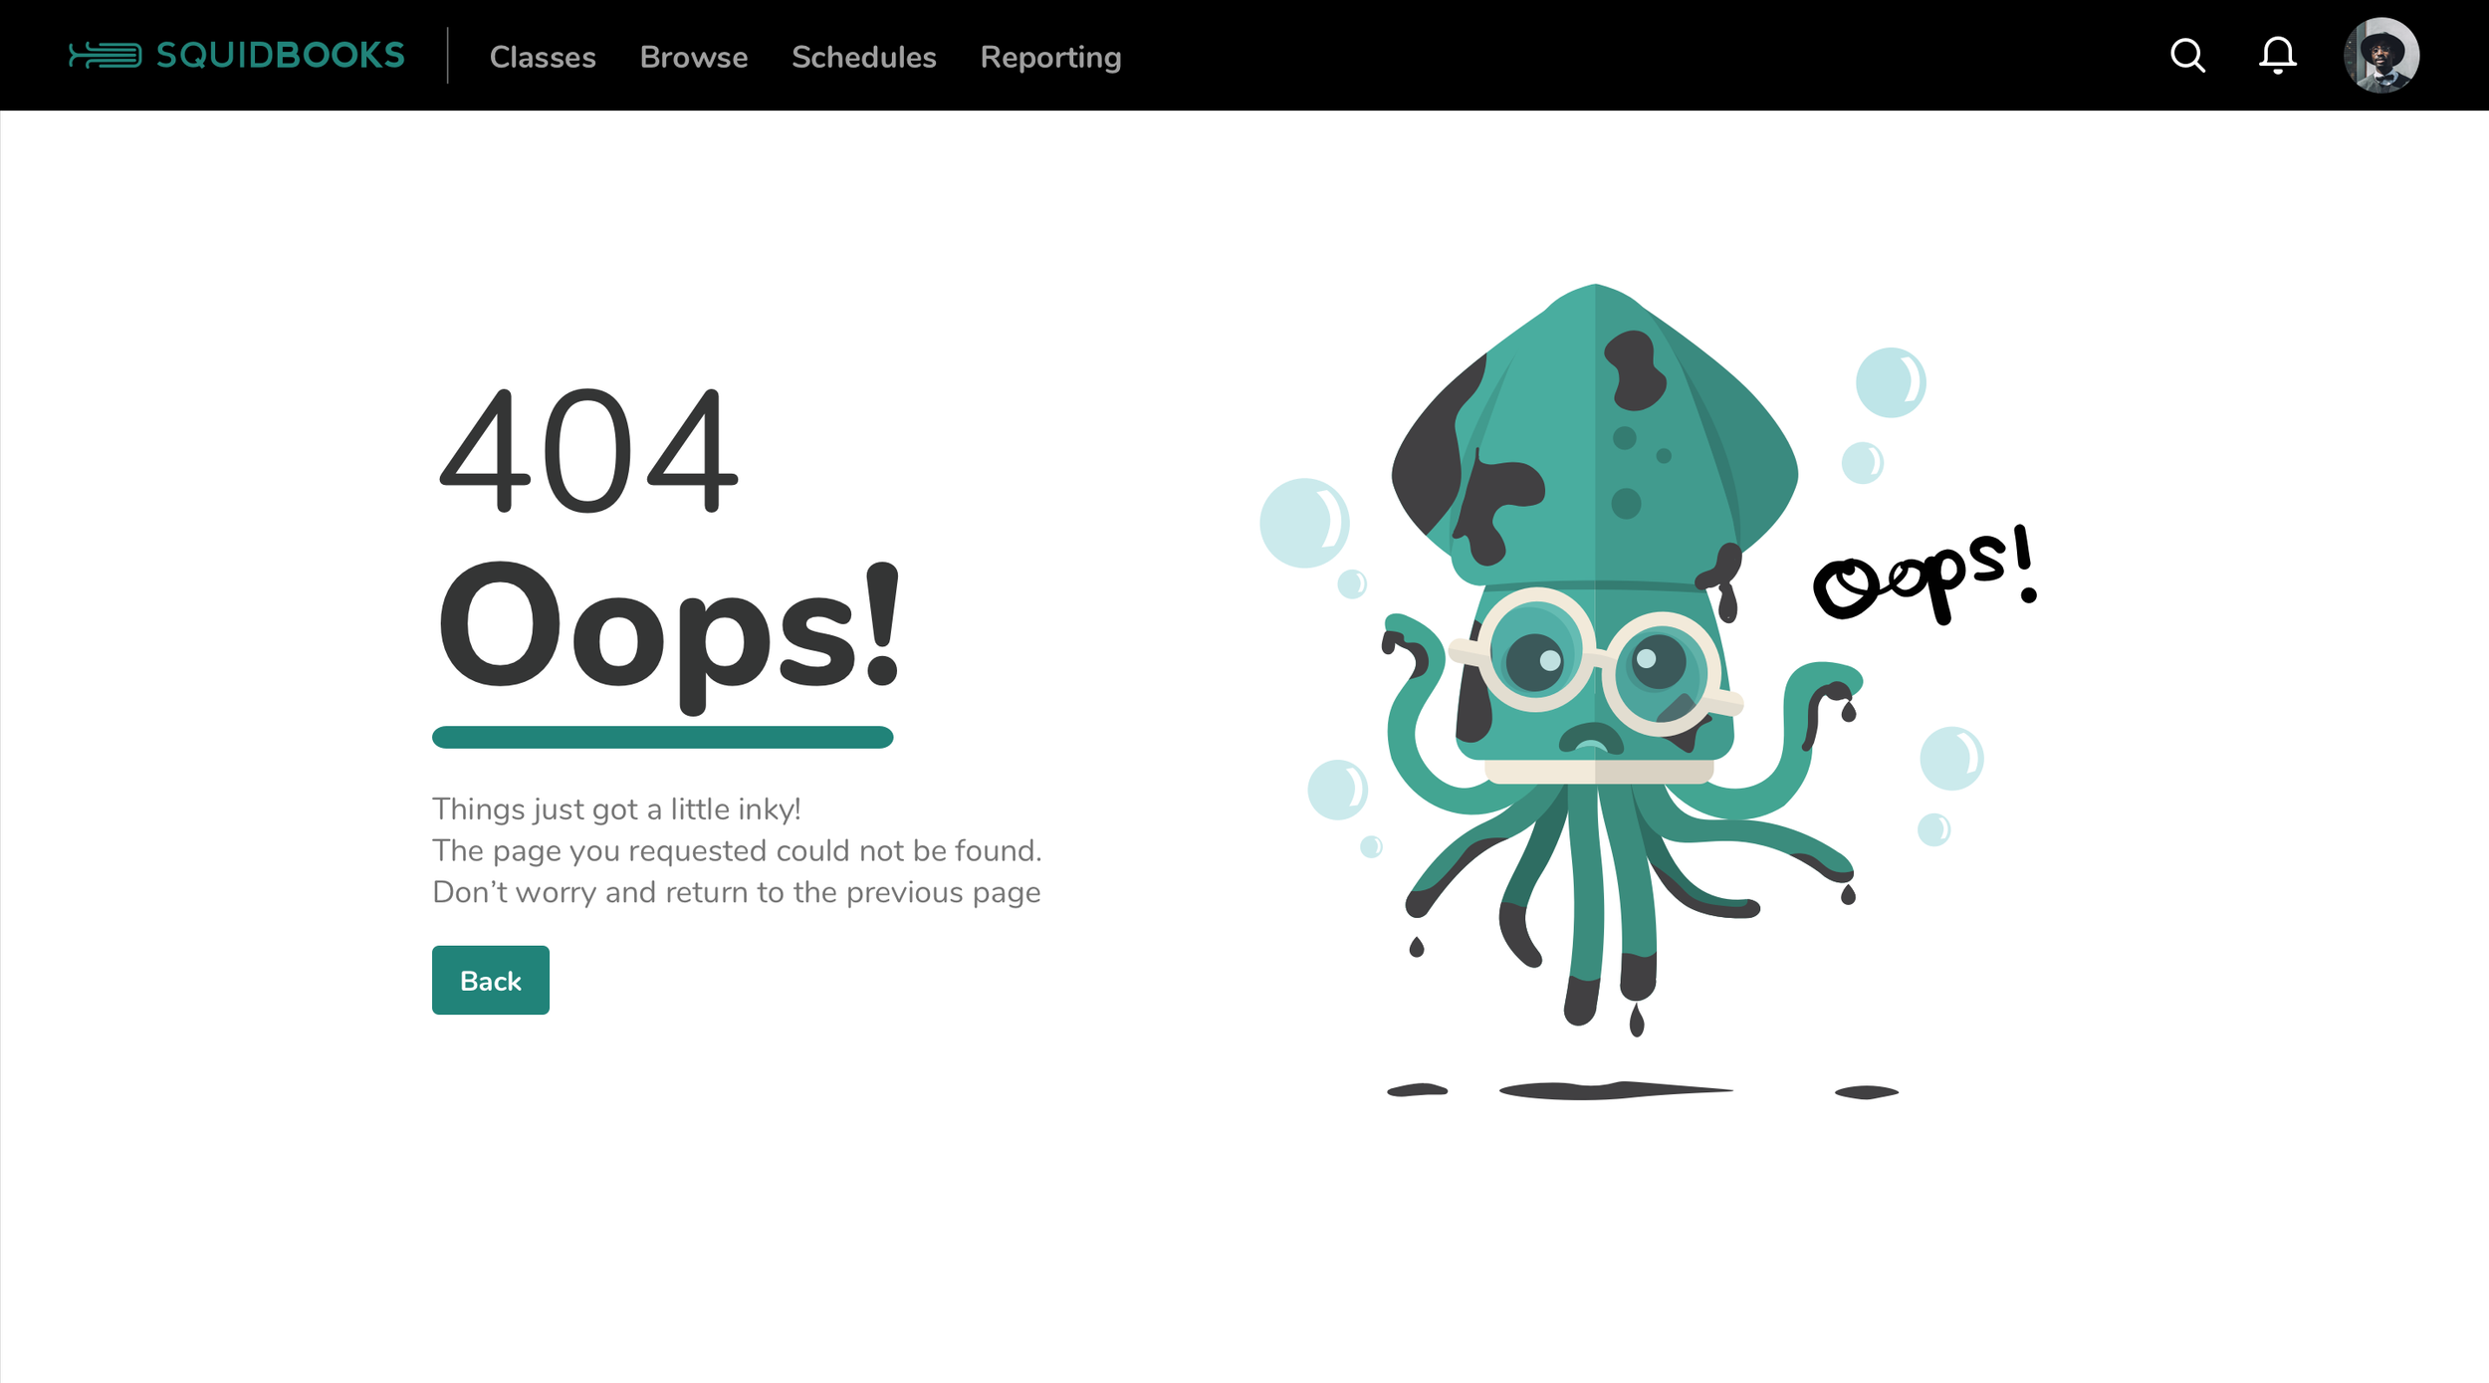Open the Schedules page
The height and width of the screenshot is (1383, 2489).
tap(863, 58)
